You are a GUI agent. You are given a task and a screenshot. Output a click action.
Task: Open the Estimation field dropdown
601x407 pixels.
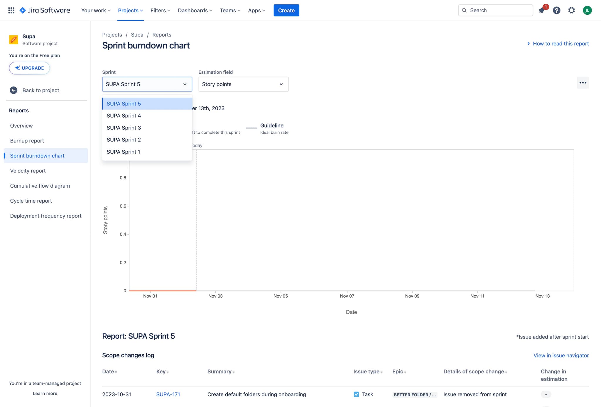[x=243, y=84]
